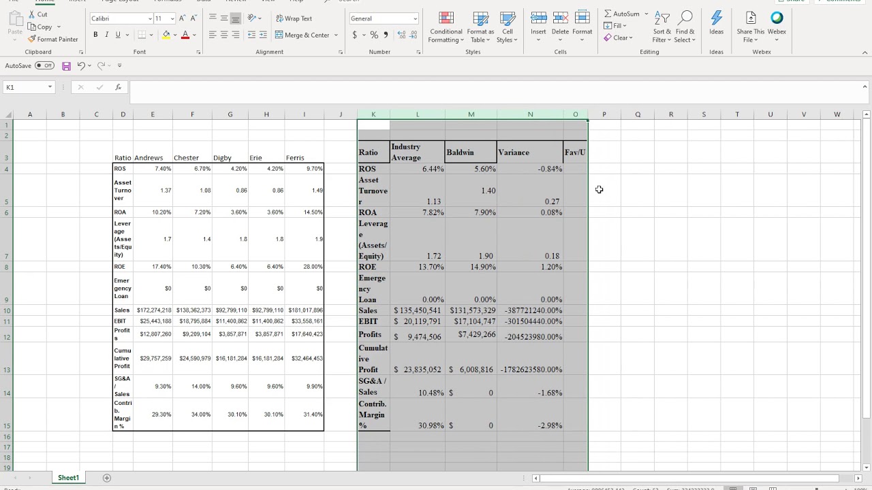This screenshot has width=872, height=490.
Task: Click the Save disk icon
Action: click(66, 65)
